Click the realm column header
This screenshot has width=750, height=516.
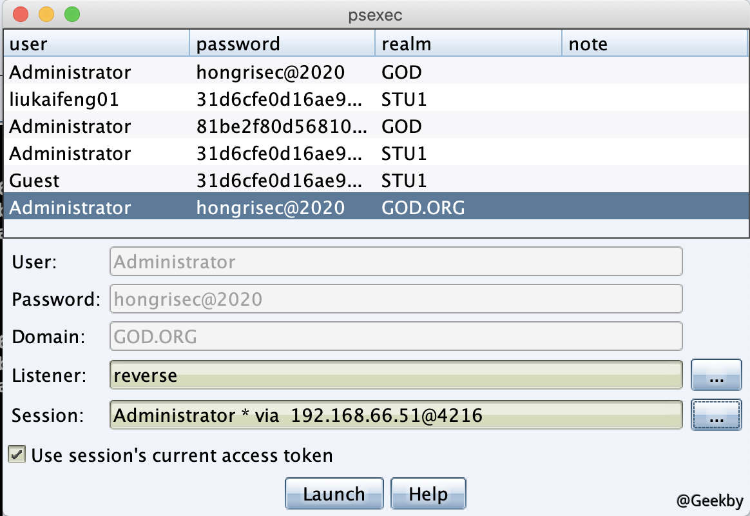pos(468,44)
